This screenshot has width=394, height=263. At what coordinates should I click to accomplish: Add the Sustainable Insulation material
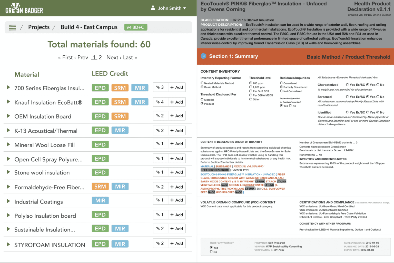[x=177, y=229]
